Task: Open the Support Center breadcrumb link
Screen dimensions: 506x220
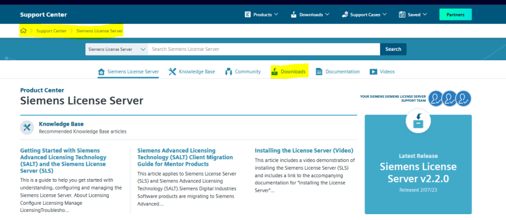Action: [51, 31]
